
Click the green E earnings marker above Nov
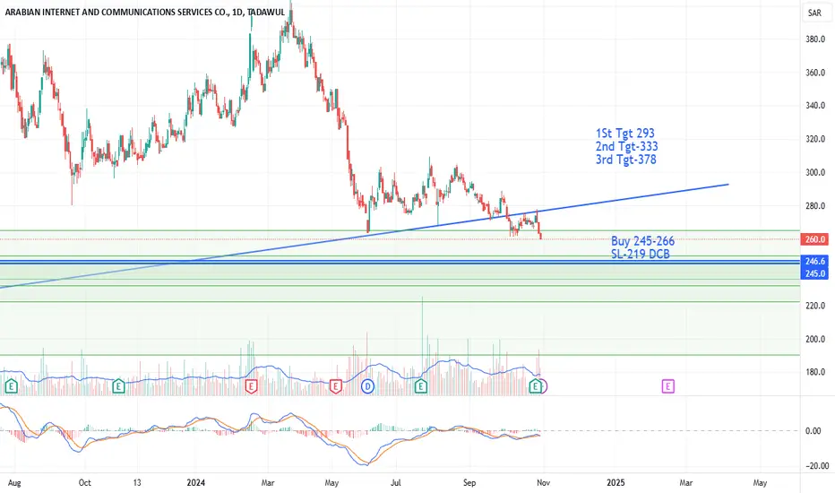coord(536,386)
